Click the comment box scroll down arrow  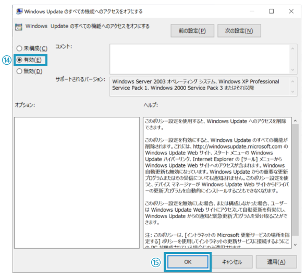pos(292,70)
